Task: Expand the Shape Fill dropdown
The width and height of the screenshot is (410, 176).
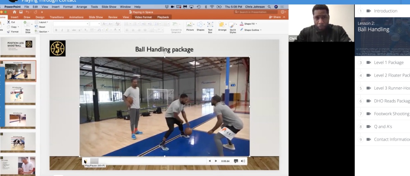Action: pyautogui.click(x=256, y=24)
